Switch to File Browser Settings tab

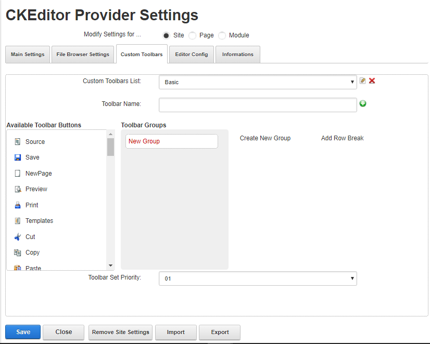pyautogui.click(x=83, y=55)
